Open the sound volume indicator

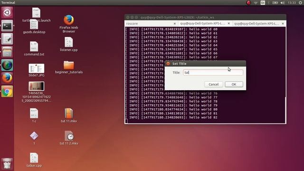coord(283,3)
